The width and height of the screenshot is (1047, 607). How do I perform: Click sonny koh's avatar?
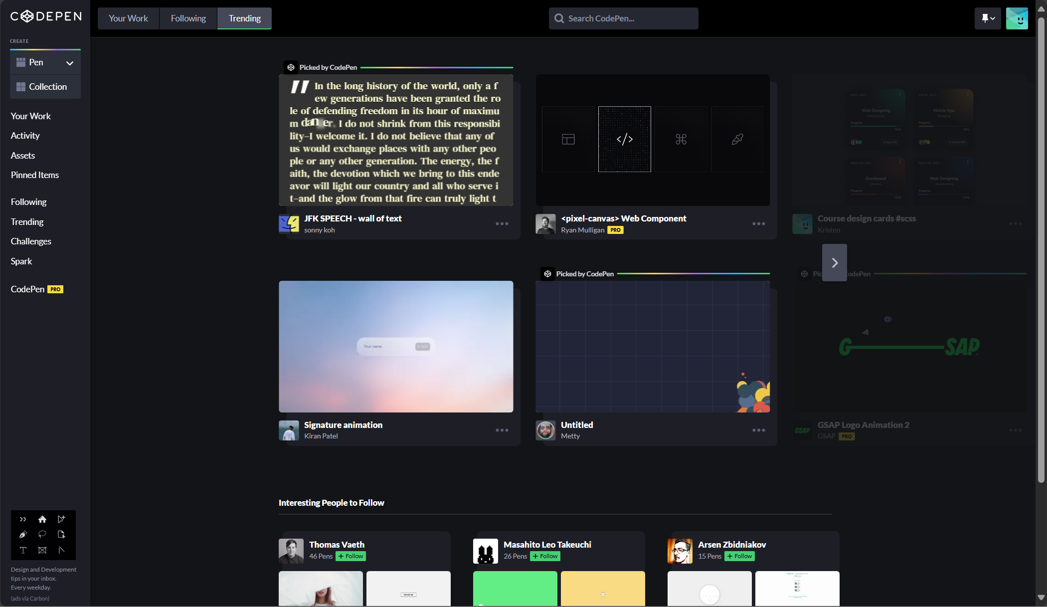pos(289,224)
